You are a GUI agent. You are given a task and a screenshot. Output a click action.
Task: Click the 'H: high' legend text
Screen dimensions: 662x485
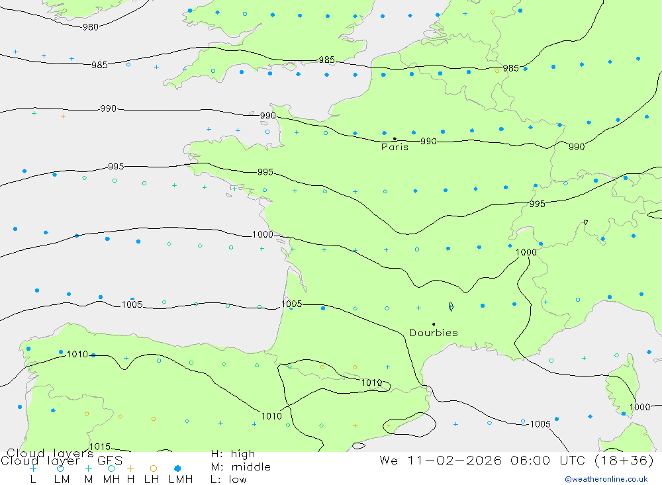pyautogui.click(x=233, y=454)
